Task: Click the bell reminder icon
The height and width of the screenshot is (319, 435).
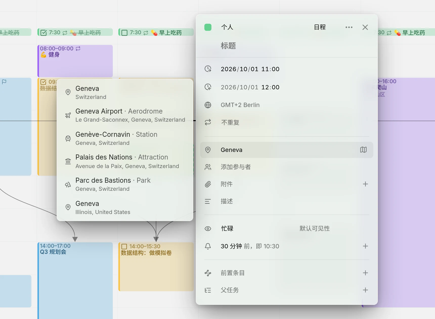Action: click(x=208, y=246)
